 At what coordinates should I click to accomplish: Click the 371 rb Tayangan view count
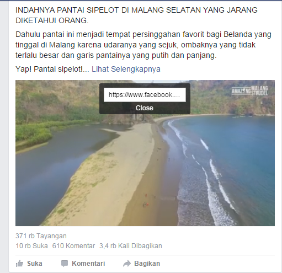(x=41, y=236)
